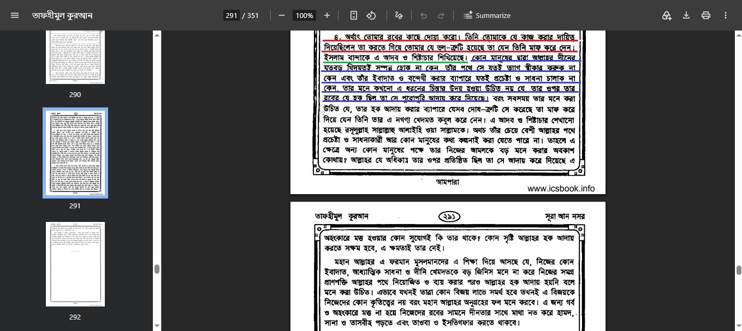
Task: Select the Draw annotation tool
Action: point(399,15)
